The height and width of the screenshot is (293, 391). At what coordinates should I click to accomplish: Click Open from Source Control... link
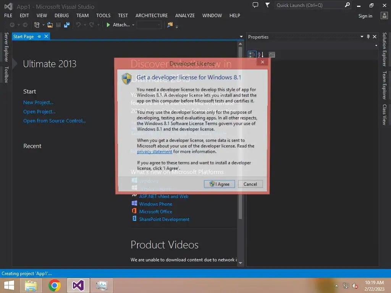54,121
